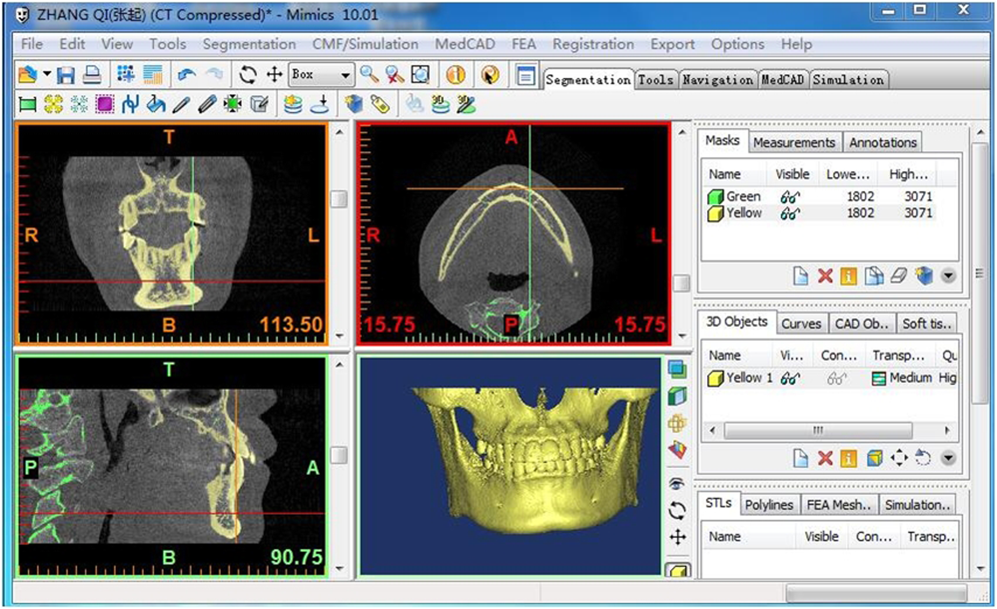Click Zoom to full screen icon

(x=420, y=75)
